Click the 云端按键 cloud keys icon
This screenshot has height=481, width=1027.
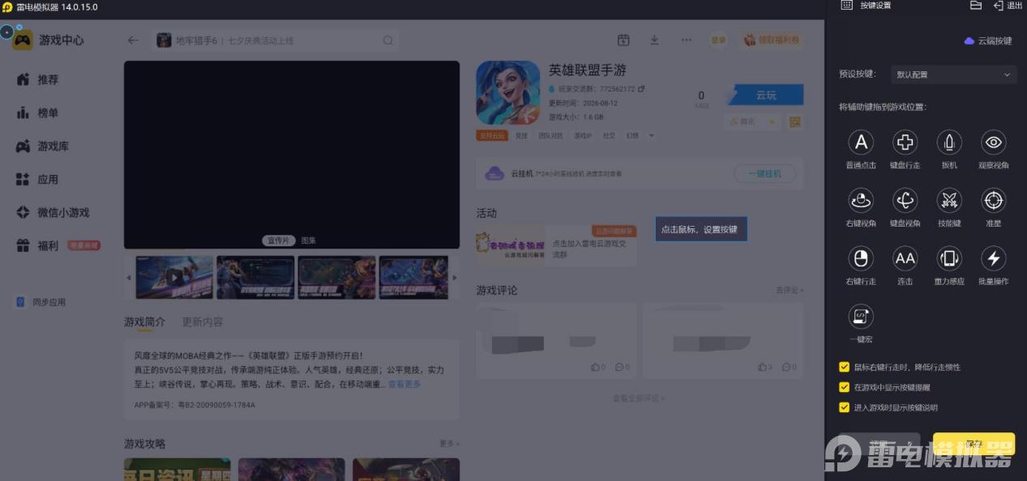[969, 40]
